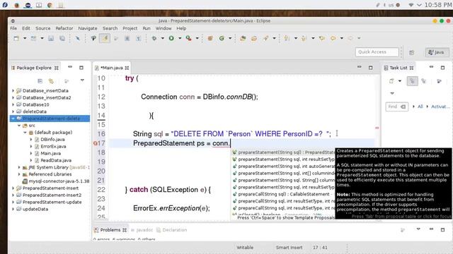Open the Debug dropdown arrow
Viewport: 453px width, 254px height.
click(x=162, y=38)
